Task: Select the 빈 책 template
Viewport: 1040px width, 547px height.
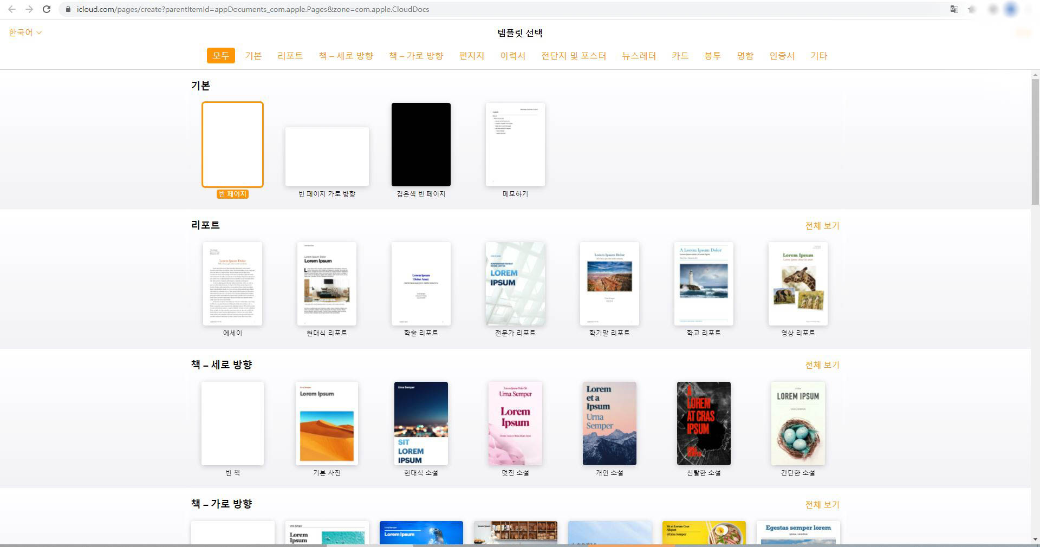Action: click(x=232, y=424)
